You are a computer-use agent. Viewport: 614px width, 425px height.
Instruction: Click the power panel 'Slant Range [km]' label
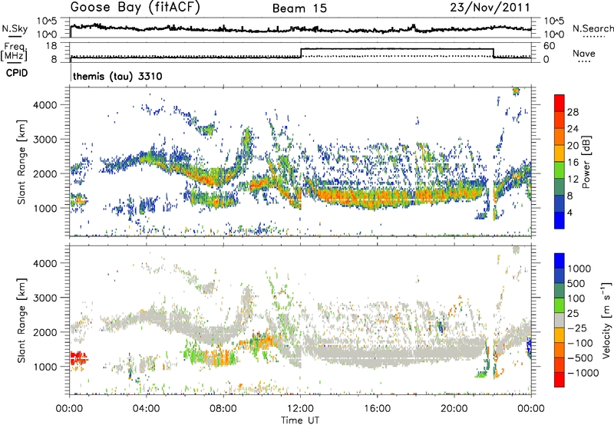click(x=21, y=162)
